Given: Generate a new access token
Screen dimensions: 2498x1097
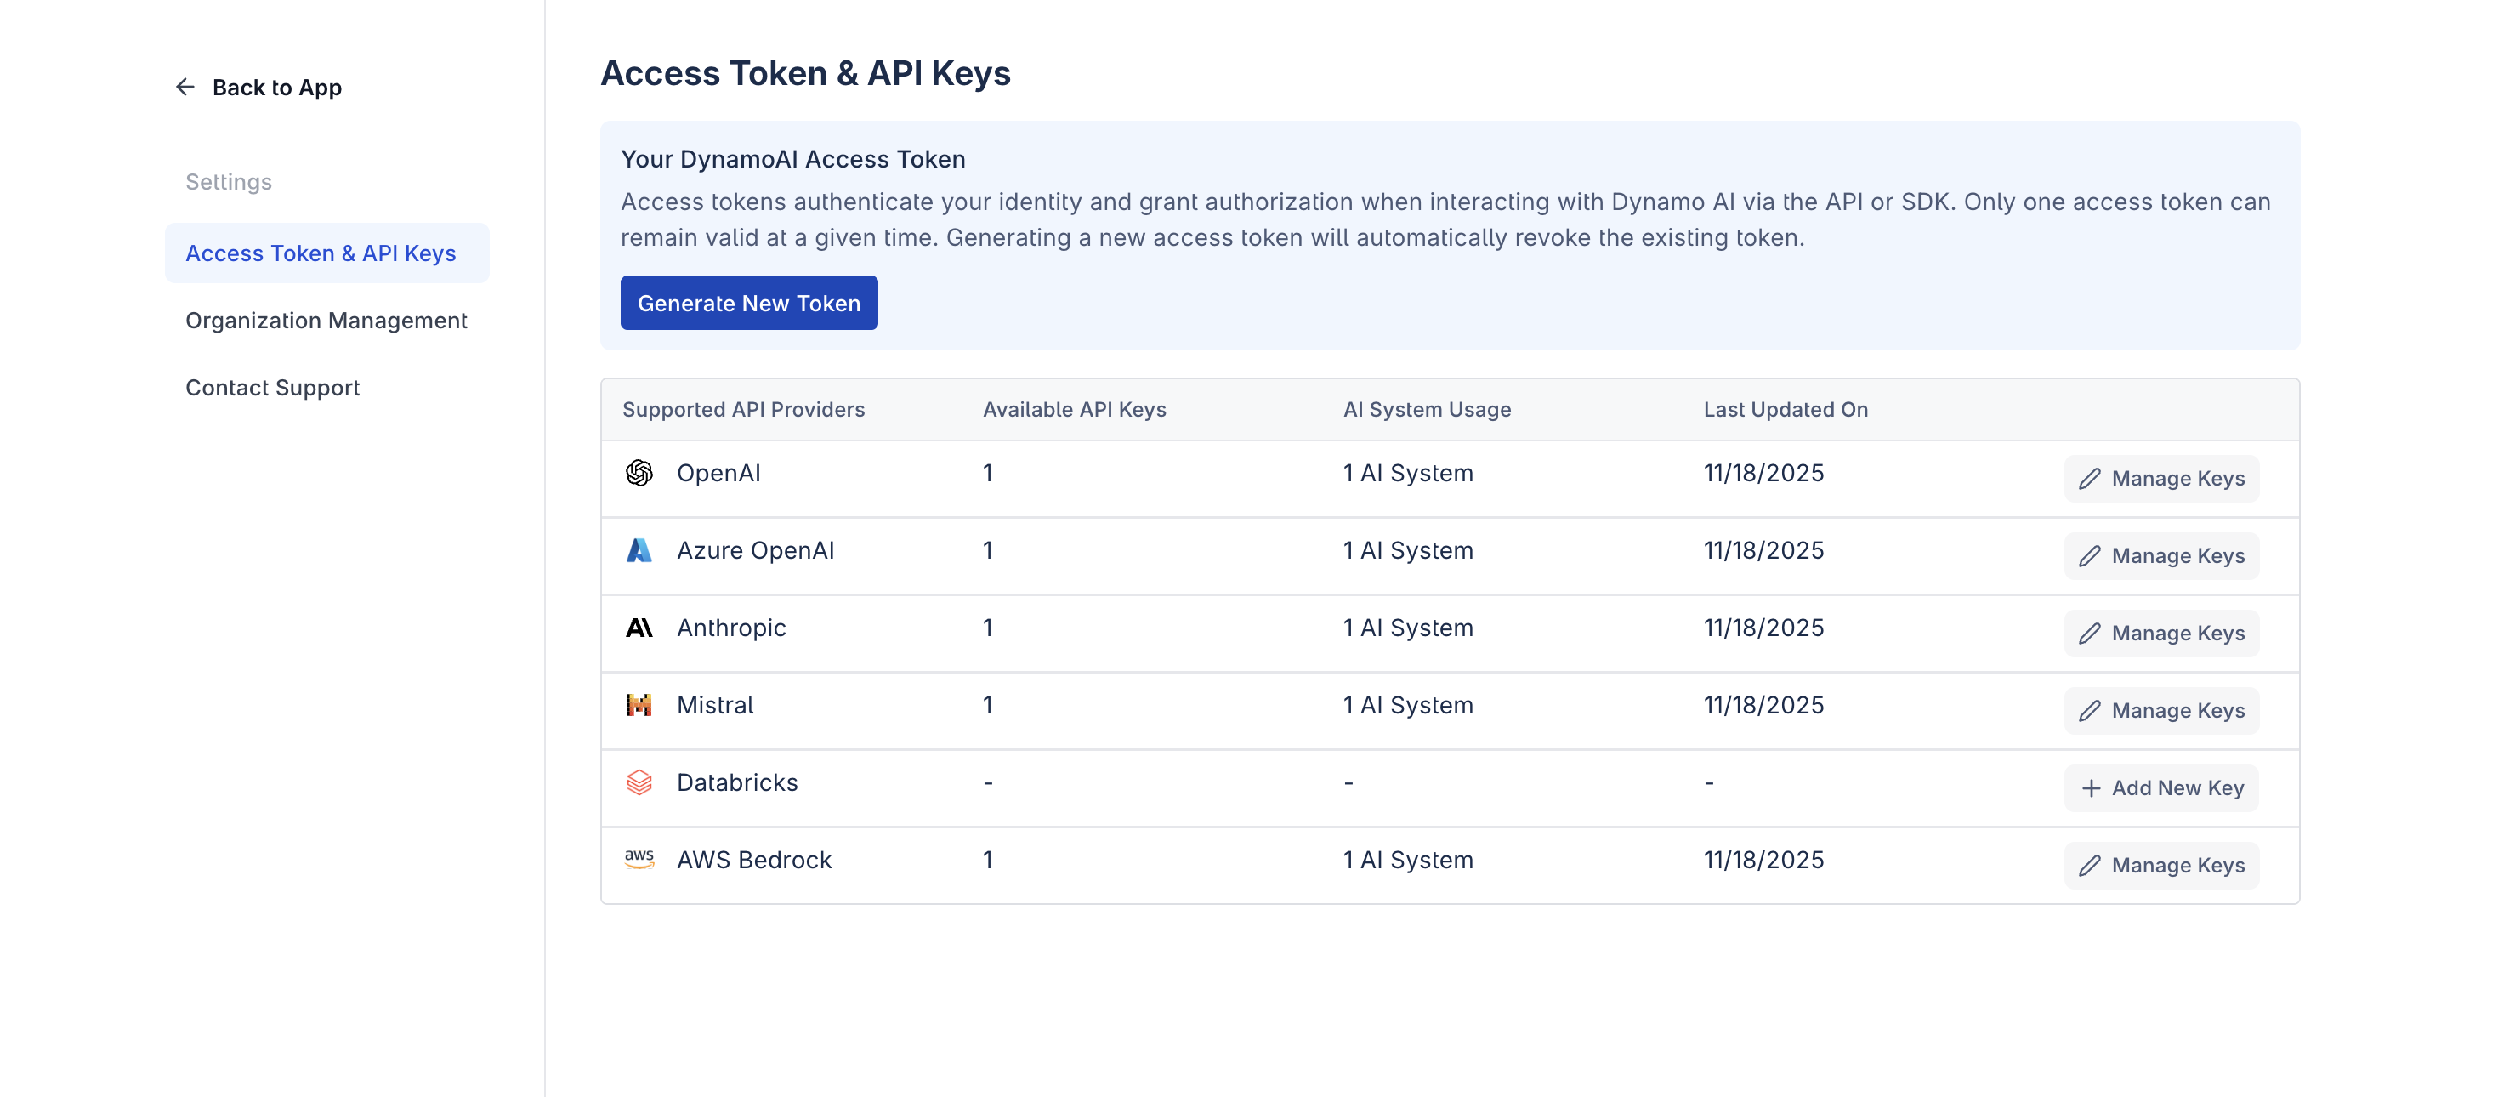Looking at the screenshot, I should point(748,304).
